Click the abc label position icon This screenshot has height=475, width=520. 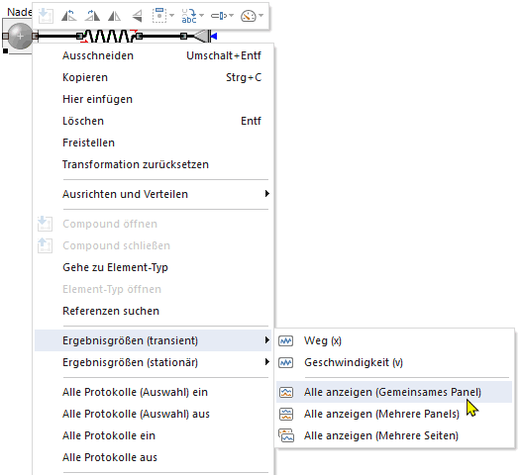tap(189, 16)
